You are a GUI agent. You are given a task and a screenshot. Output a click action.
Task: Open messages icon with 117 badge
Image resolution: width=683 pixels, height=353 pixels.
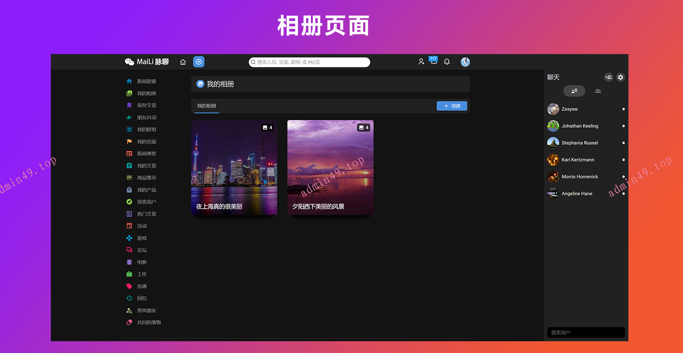click(434, 62)
